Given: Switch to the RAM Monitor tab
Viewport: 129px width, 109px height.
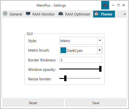Looking at the screenshot, I should coord(40,14).
